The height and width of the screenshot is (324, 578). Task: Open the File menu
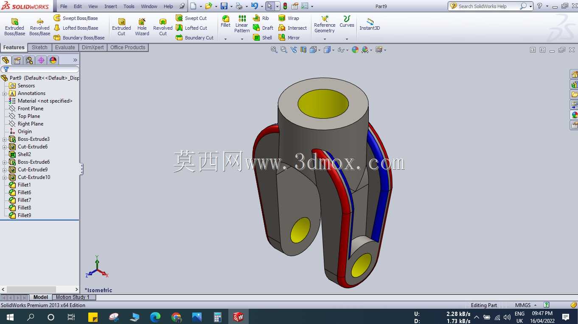[x=64, y=6]
